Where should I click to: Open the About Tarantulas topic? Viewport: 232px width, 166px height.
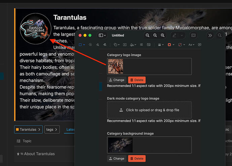tap(39, 154)
